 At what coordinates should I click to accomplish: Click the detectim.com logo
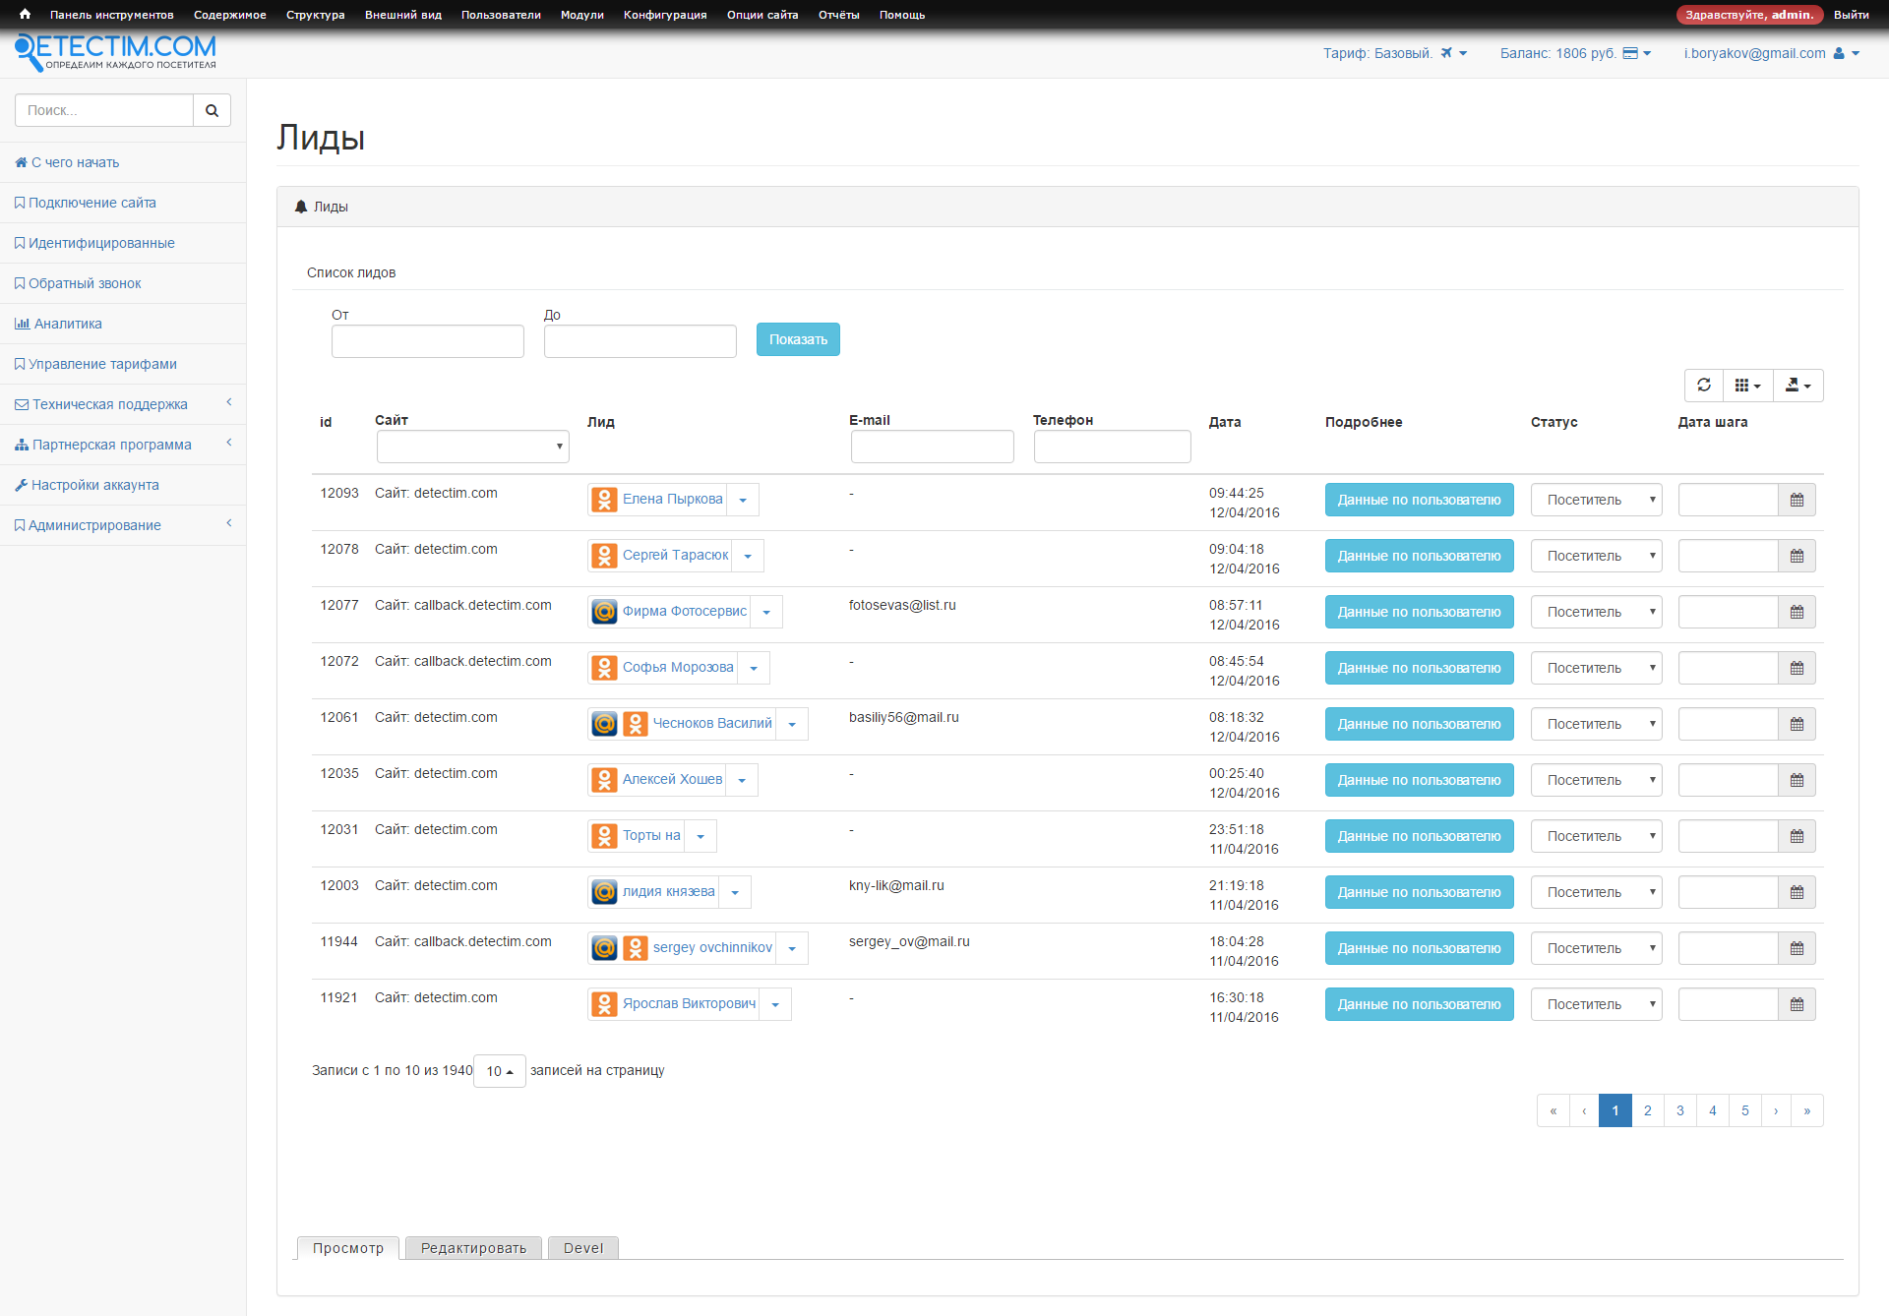click(x=113, y=52)
